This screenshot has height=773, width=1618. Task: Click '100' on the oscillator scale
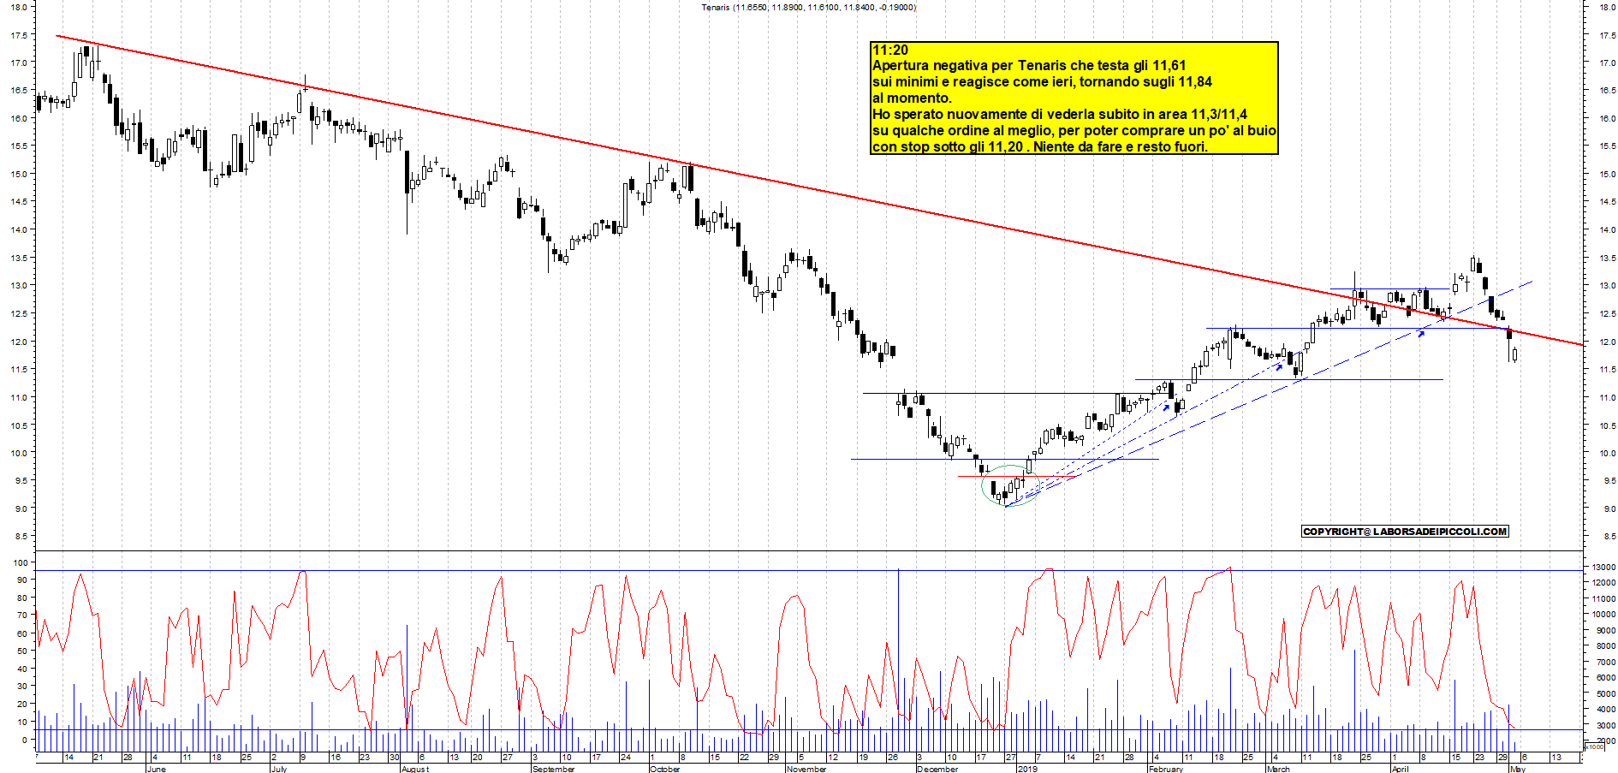pos(21,562)
